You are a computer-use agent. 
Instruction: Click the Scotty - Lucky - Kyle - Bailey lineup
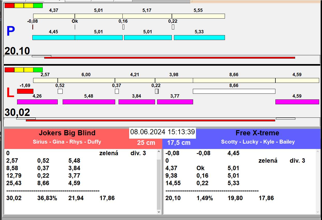click(x=258, y=142)
